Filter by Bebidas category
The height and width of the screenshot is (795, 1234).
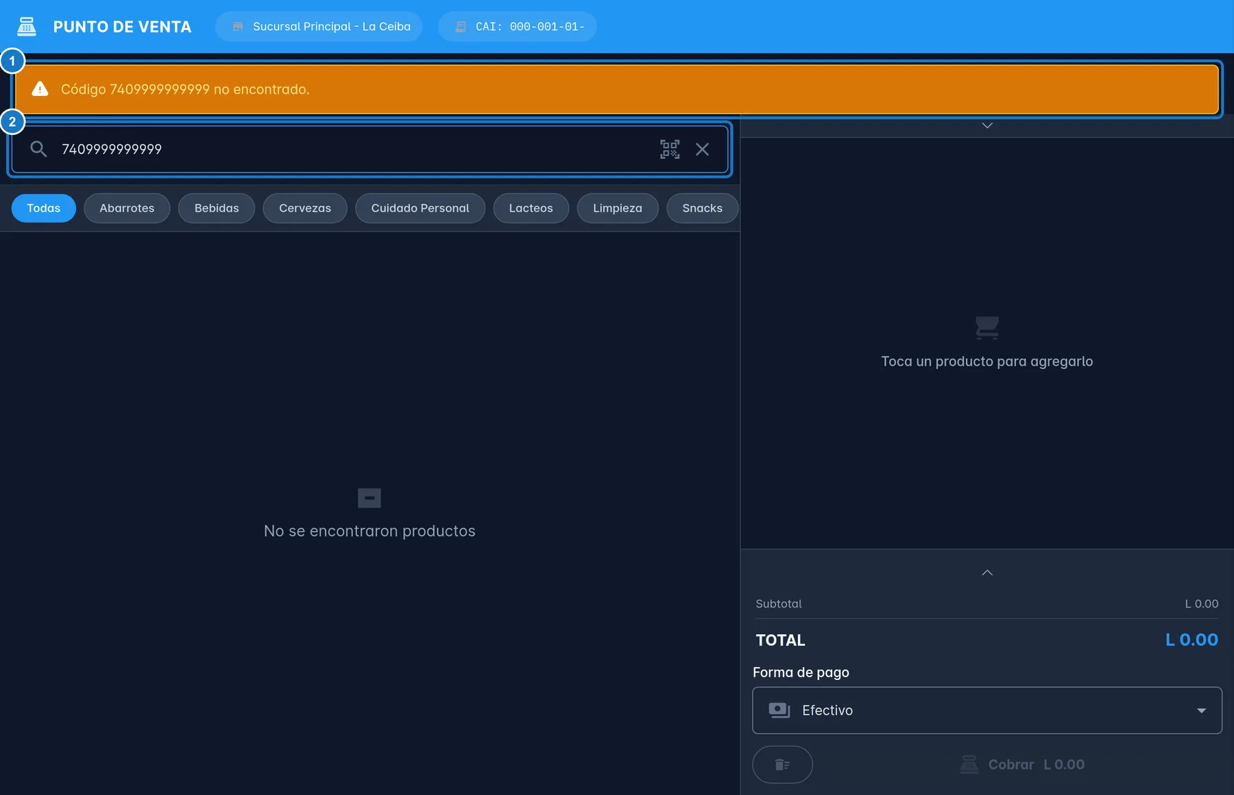coord(217,208)
